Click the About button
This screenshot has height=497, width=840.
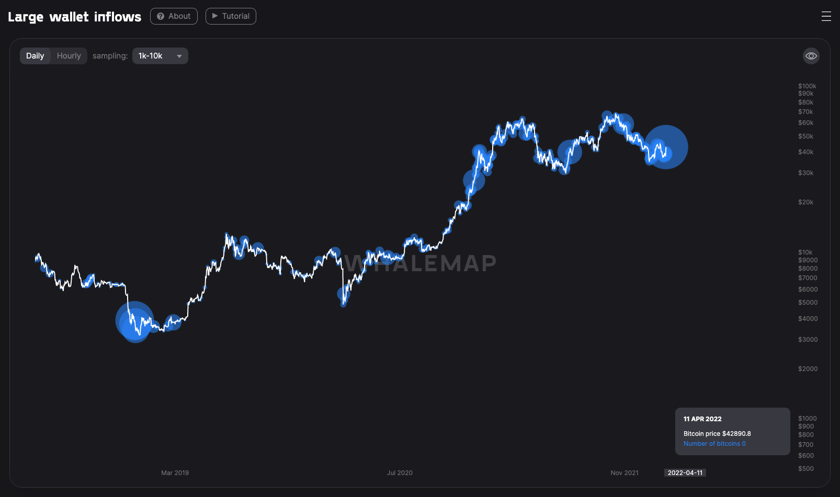click(x=174, y=16)
